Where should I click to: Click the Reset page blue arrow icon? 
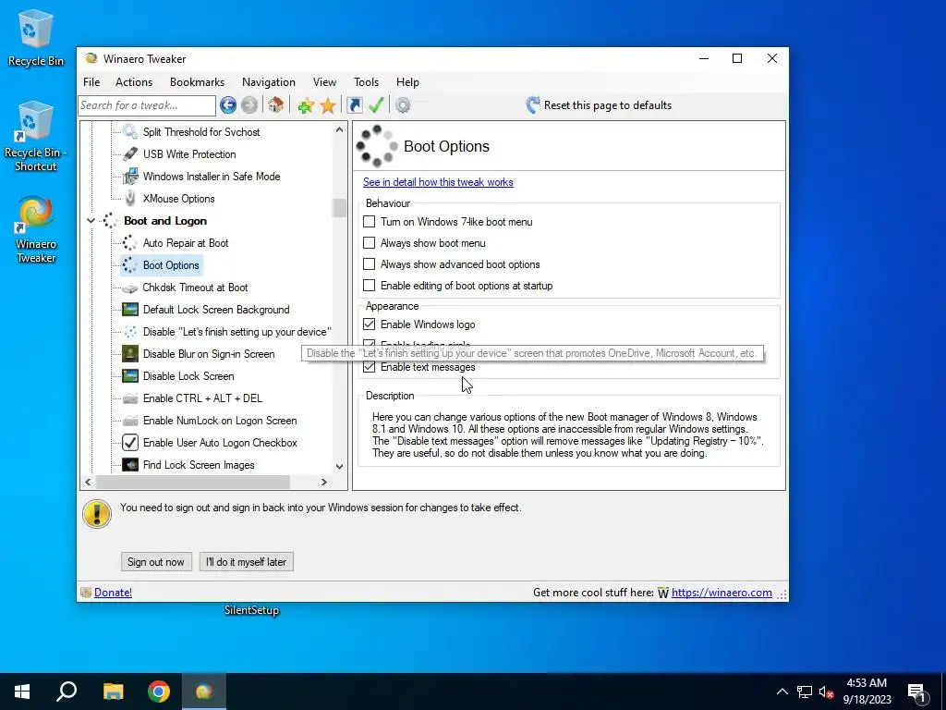[533, 105]
